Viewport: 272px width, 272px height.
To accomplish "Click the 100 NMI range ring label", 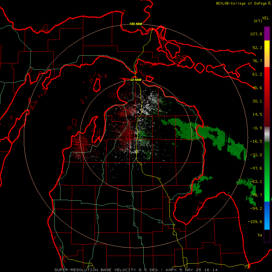I will 136,24.
